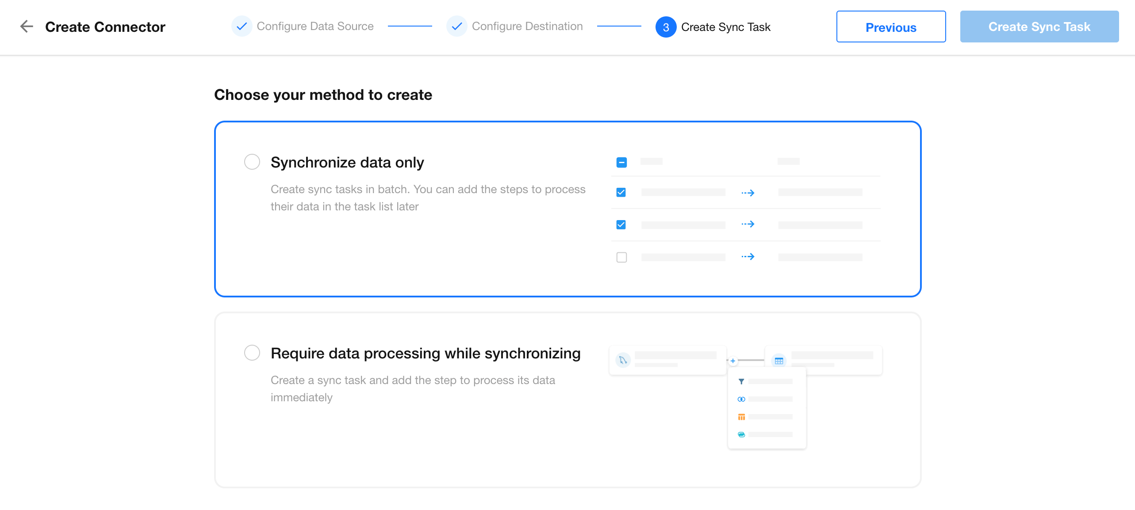Click the orange table columns icon
This screenshot has height=510, width=1135.
pyautogui.click(x=741, y=417)
